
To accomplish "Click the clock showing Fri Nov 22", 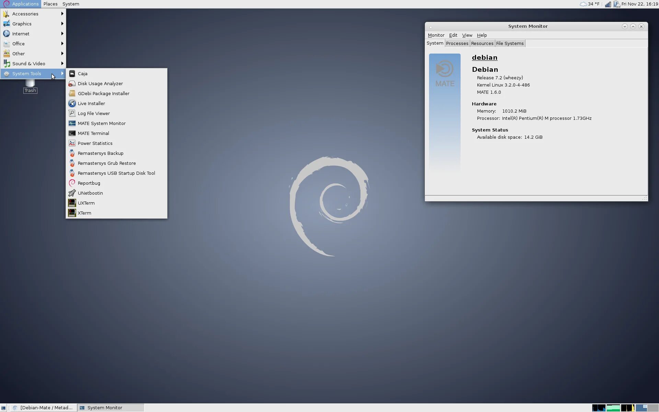I will (x=639, y=4).
